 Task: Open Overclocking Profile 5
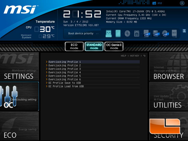pyautogui.click(x=93, y=76)
